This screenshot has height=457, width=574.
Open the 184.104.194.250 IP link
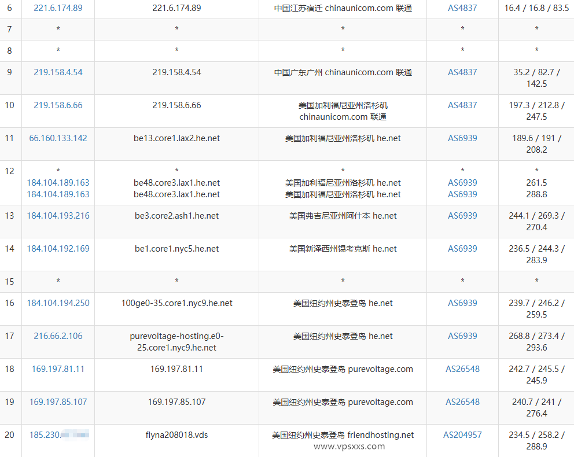tap(58, 303)
